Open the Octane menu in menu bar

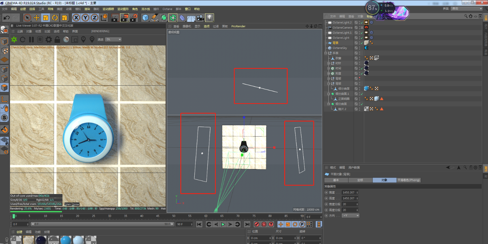[167, 9]
